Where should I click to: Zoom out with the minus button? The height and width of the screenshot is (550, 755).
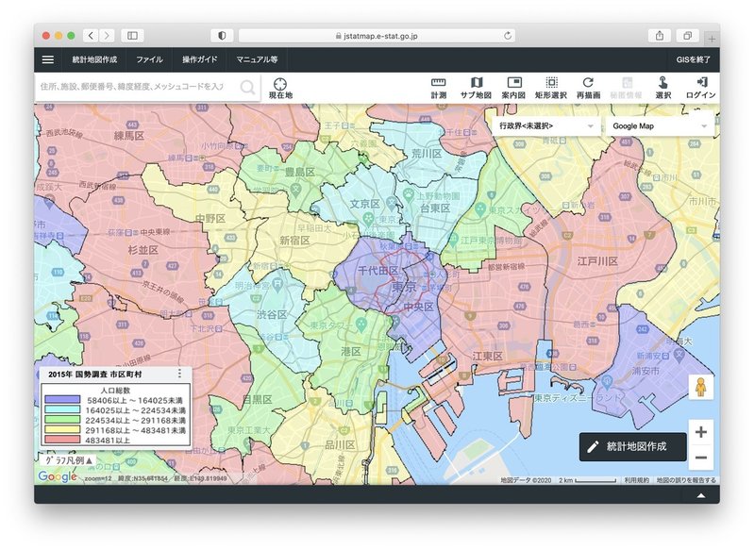pos(701,458)
